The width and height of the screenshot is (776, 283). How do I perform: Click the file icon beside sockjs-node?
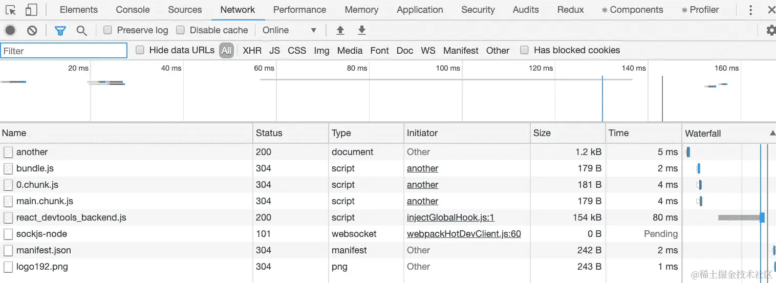click(x=8, y=234)
